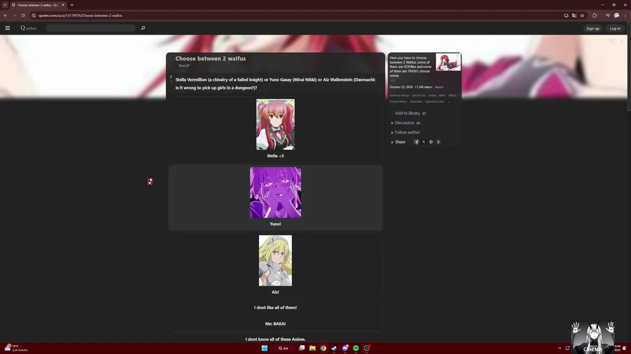Open the tab search dropdown arrow
This screenshot has height=354, width=631.
coord(5,5)
